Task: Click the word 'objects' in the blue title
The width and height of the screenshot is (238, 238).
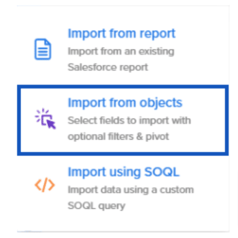Action: pos(161,103)
